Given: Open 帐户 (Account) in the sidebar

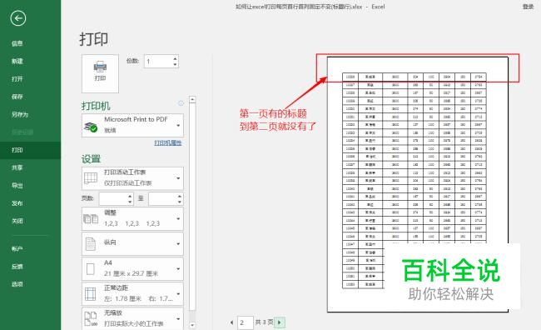Looking at the screenshot, I should 17,249.
